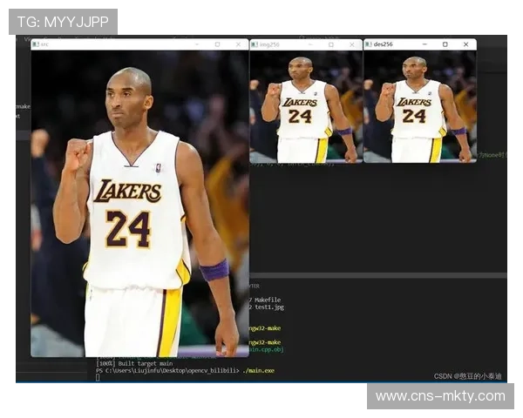Image resolution: width=523 pixels, height=418 pixels.
Task: Open the www.cns-mkty.com watermark link
Action: (x=439, y=396)
